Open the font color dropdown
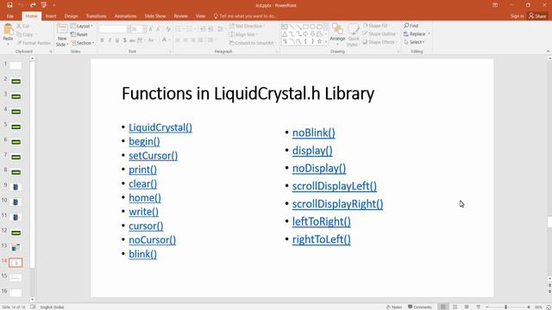 (169, 40)
